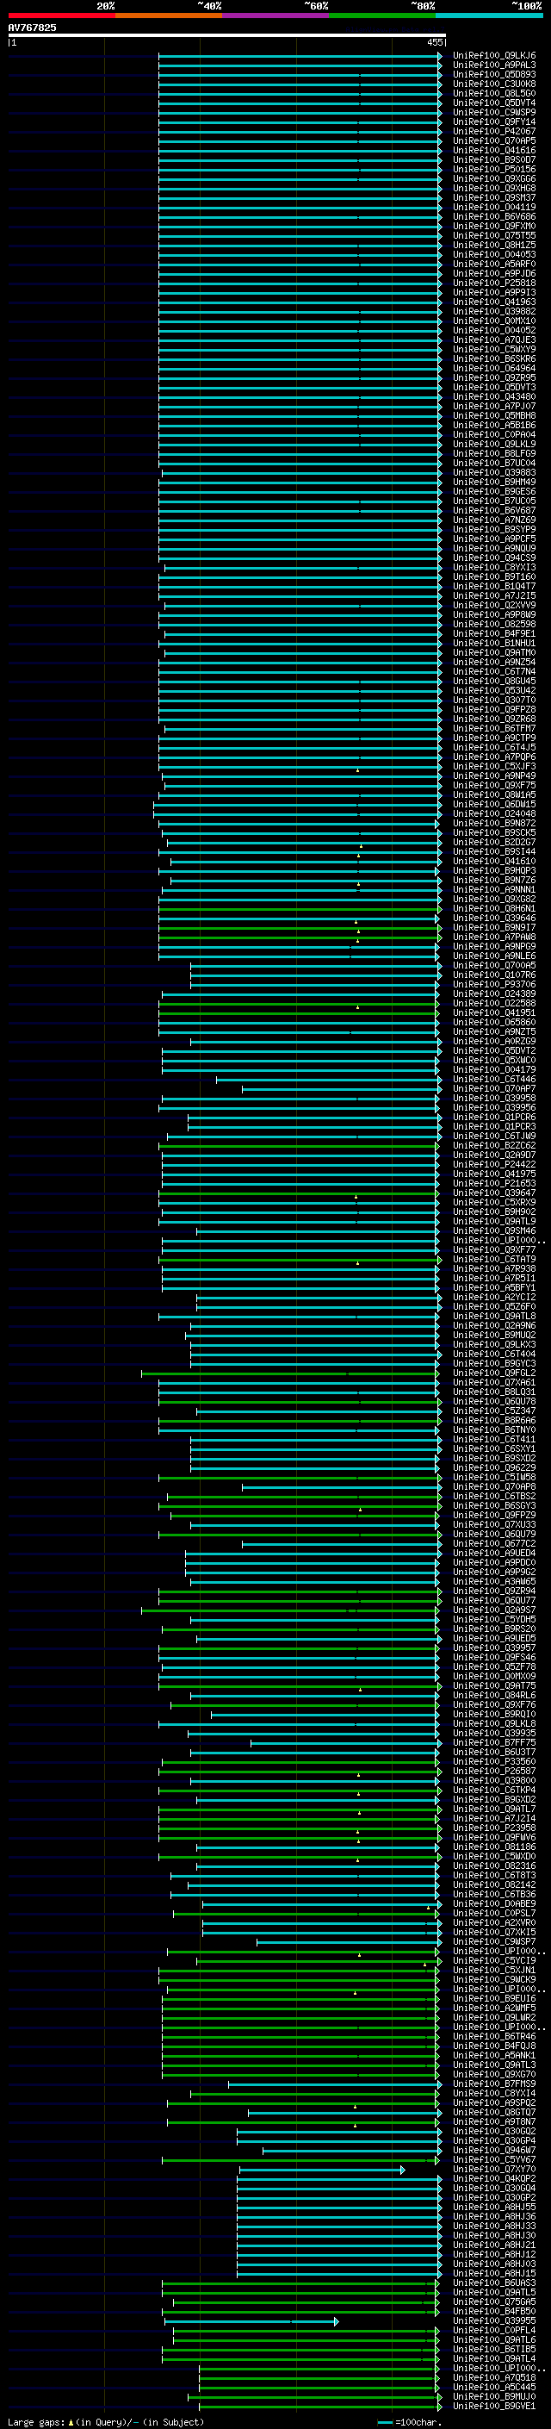Screen dimensions: 551x2429
Task: Click the red 20% identity legend bar
Action: pos(61,16)
